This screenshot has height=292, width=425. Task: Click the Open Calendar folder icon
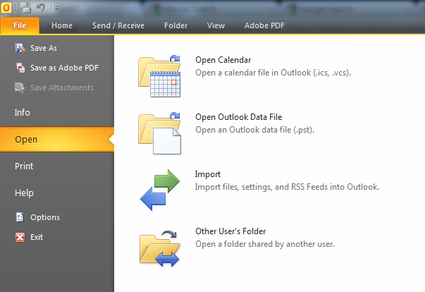[x=159, y=76]
